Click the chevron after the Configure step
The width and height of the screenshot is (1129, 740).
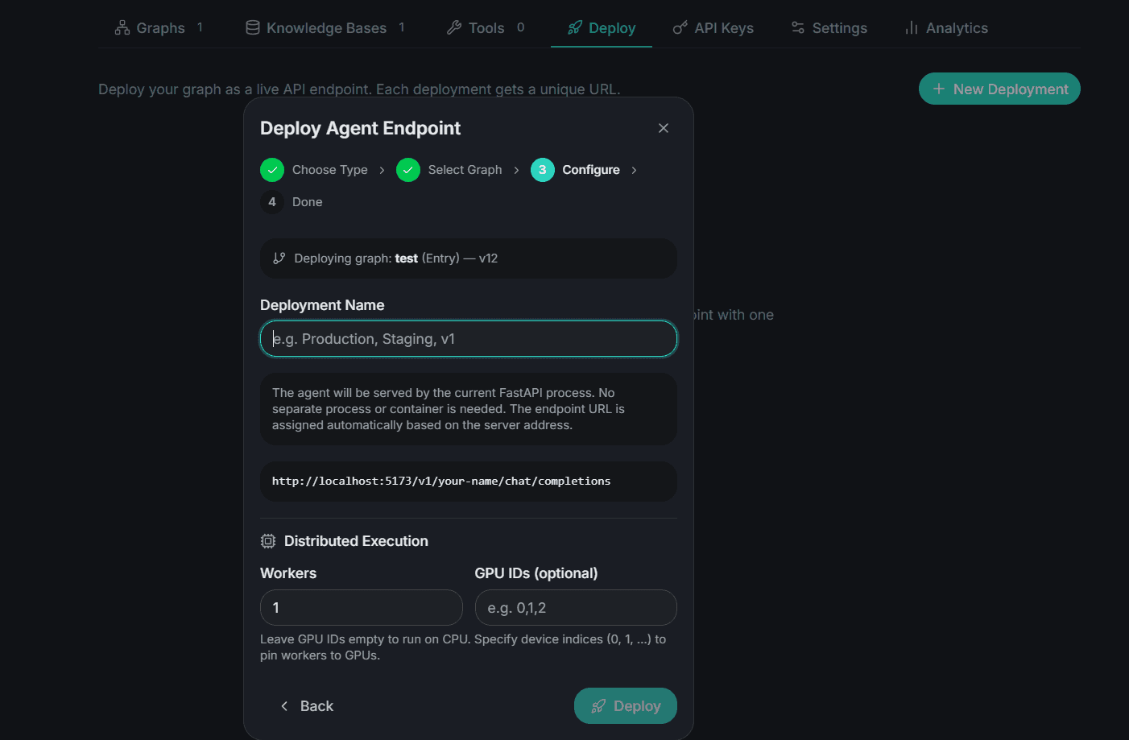[x=634, y=170]
